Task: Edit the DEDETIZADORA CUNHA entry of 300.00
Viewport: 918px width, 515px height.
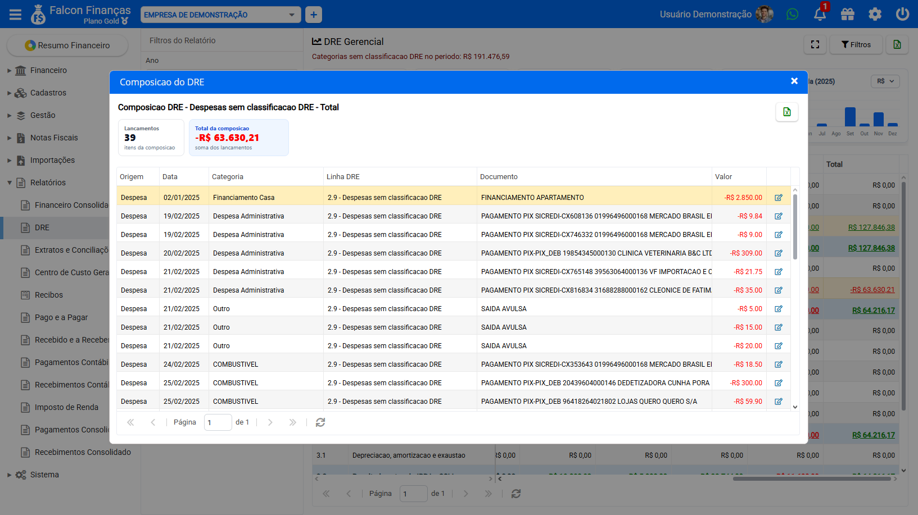Action: coord(779,383)
